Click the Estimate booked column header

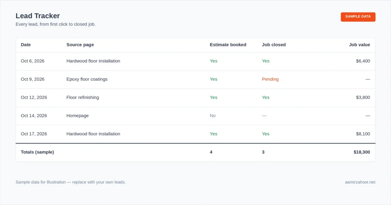pos(228,45)
